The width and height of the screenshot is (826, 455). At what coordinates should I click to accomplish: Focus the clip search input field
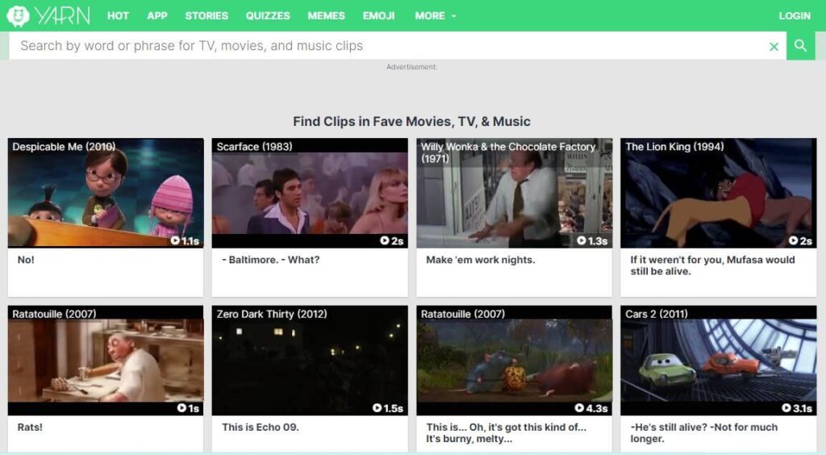[x=387, y=46]
